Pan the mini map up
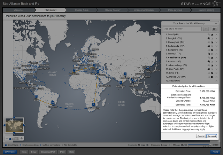The height and width of the screenshot is (155, 223). click(x=14, y=117)
